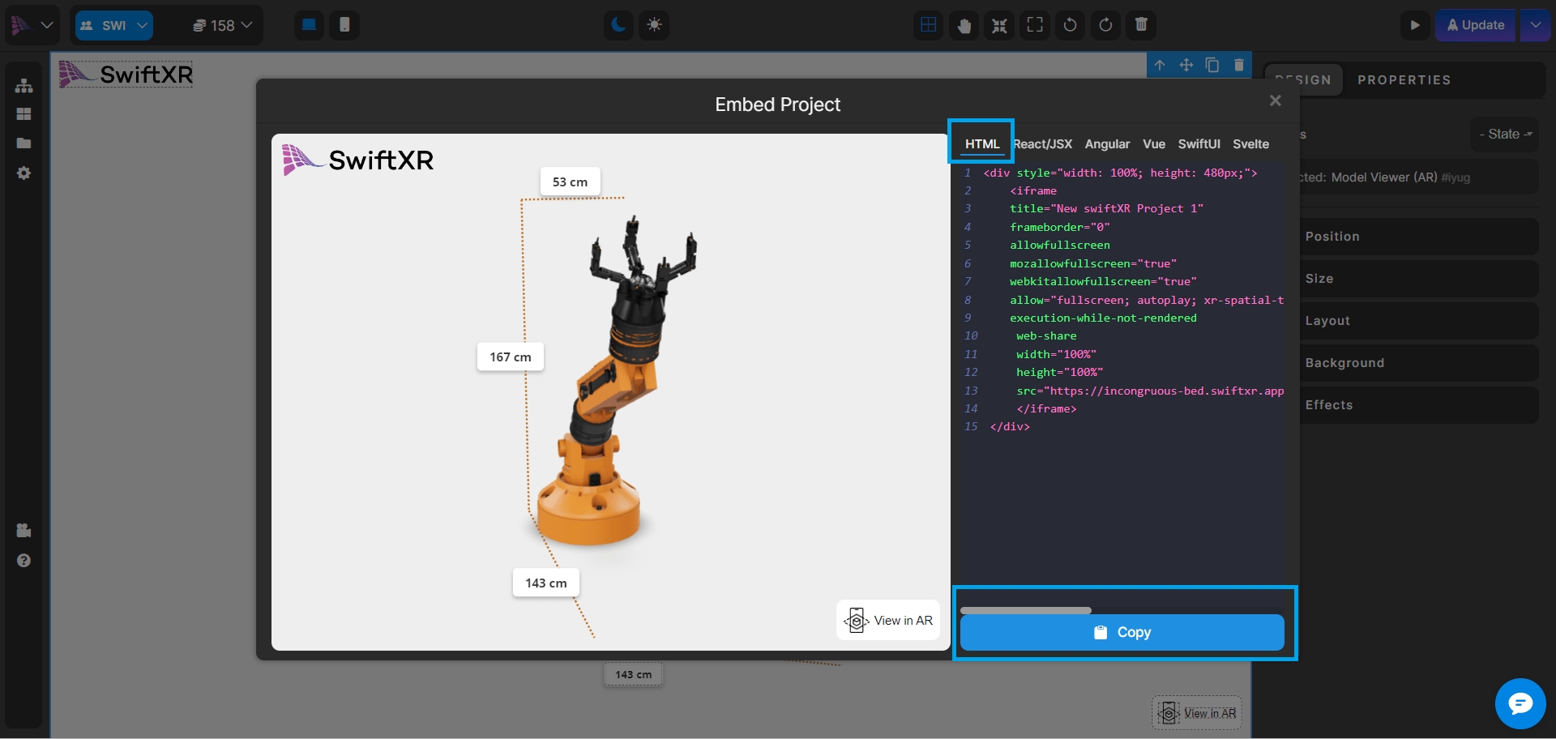The width and height of the screenshot is (1556, 739).
Task: Select the React/JSX embed tab
Action: (x=1043, y=144)
